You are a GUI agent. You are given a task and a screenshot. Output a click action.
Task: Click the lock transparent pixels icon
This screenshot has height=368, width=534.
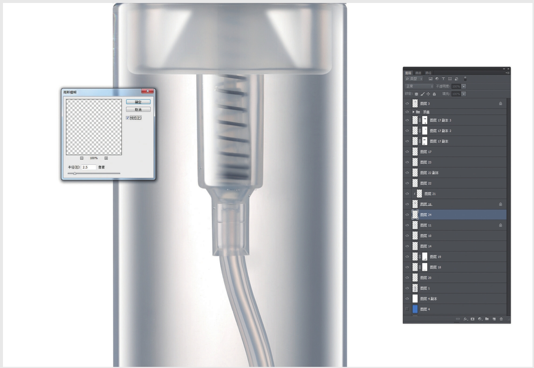(416, 94)
